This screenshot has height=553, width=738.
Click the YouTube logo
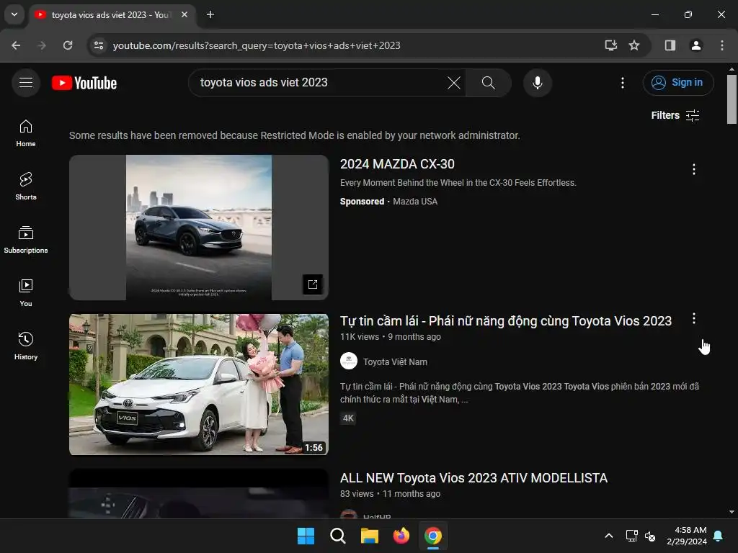pyautogui.click(x=84, y=83)
